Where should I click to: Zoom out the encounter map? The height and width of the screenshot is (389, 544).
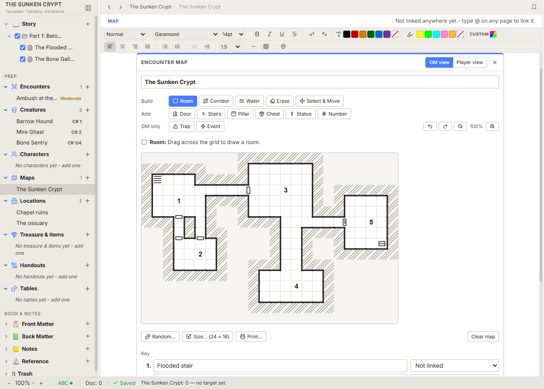tap(460, 126)
